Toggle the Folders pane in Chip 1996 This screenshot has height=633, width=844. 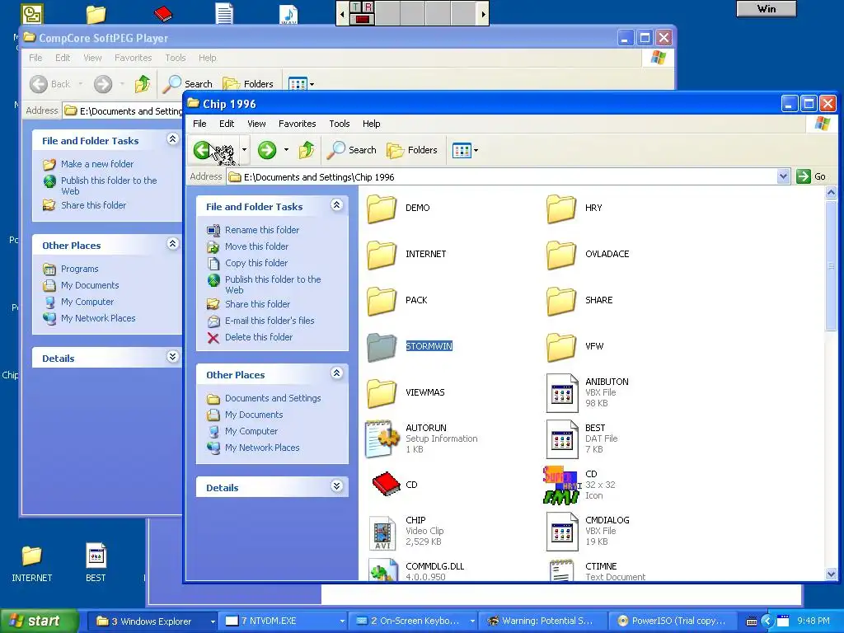pos(412,150)
